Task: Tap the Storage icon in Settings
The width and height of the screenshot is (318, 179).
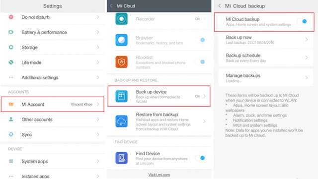Action: coord(11,47)
